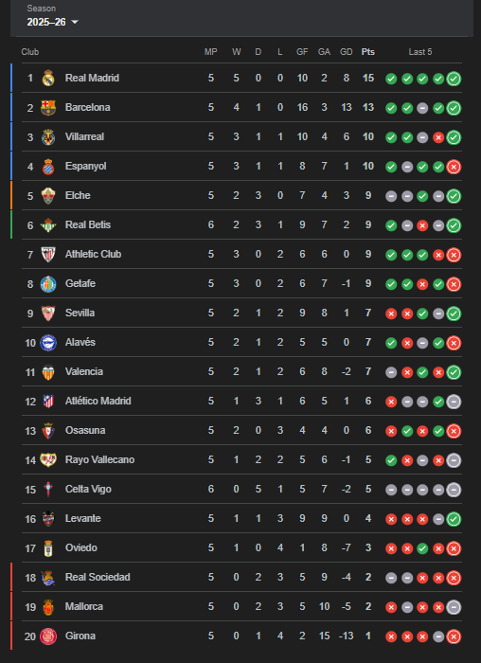Click the Espanyol crest icon
Screen dimensions: 481x663
[x=48, y=166]
